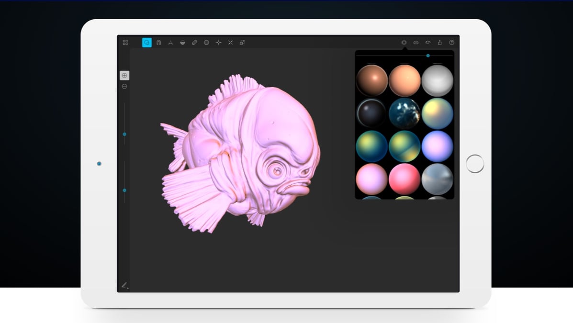Viewport: 573px width, 323px height.
Task: Open the tools grid menu
Action: coord(125,43)
